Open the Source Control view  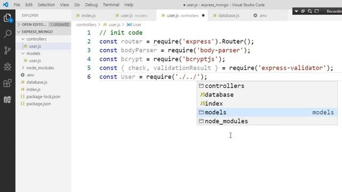(x=7, y=50)
